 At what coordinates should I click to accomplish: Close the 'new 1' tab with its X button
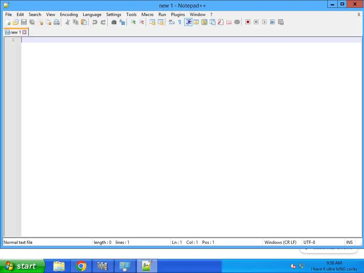click(25, 32)
